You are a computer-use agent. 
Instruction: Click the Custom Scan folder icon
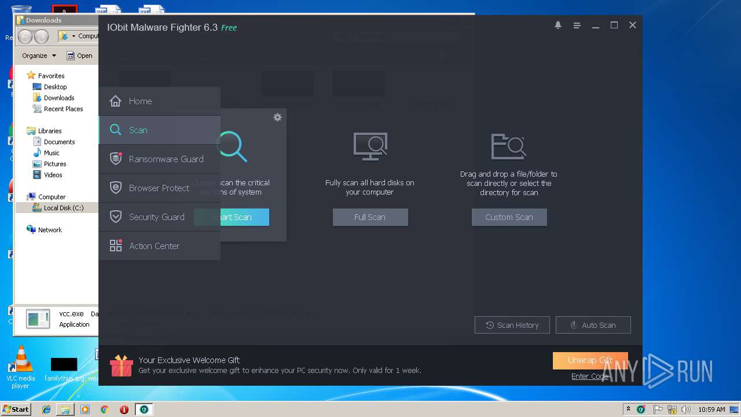(508, 146)
